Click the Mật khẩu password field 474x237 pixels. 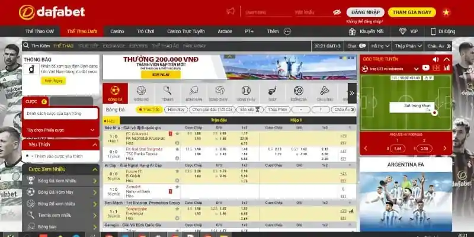pyautogui.click(x=313, y=12)
